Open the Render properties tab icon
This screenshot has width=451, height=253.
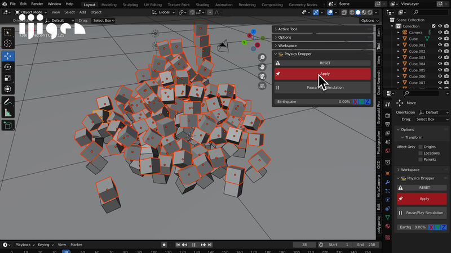point(387,115)
